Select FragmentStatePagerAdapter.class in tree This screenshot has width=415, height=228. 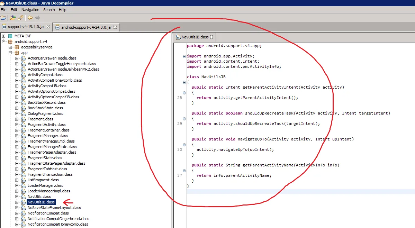[56, 163]
